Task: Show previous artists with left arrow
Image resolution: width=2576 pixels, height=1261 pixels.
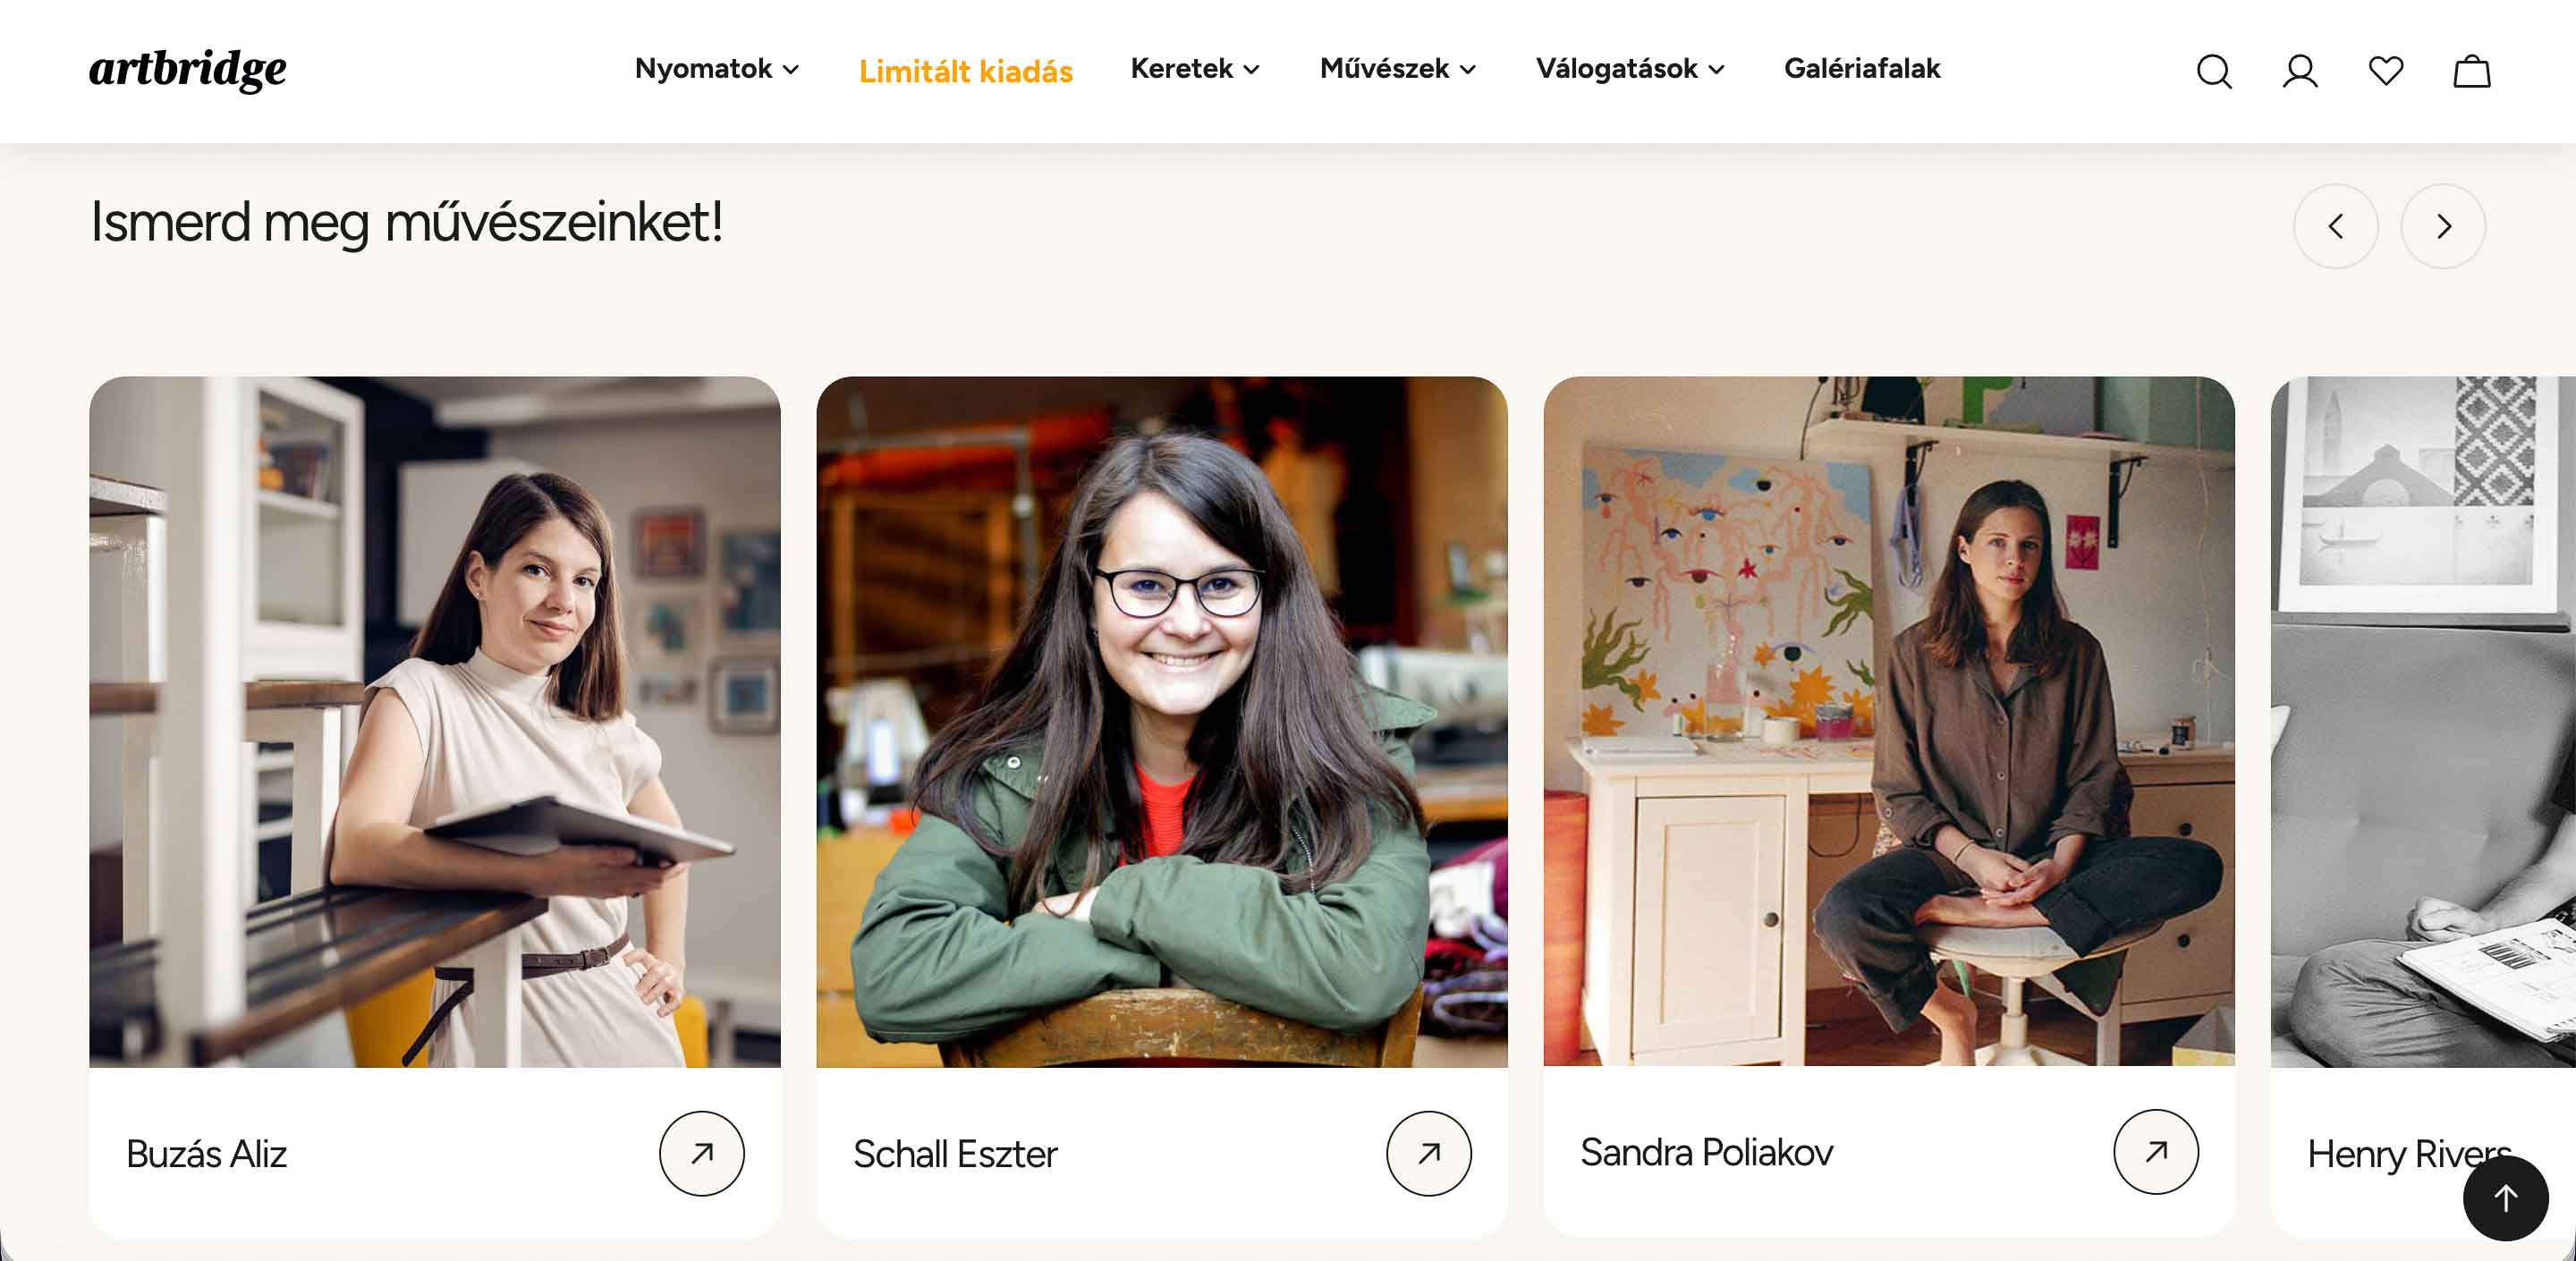Action: pos(2336,226)
